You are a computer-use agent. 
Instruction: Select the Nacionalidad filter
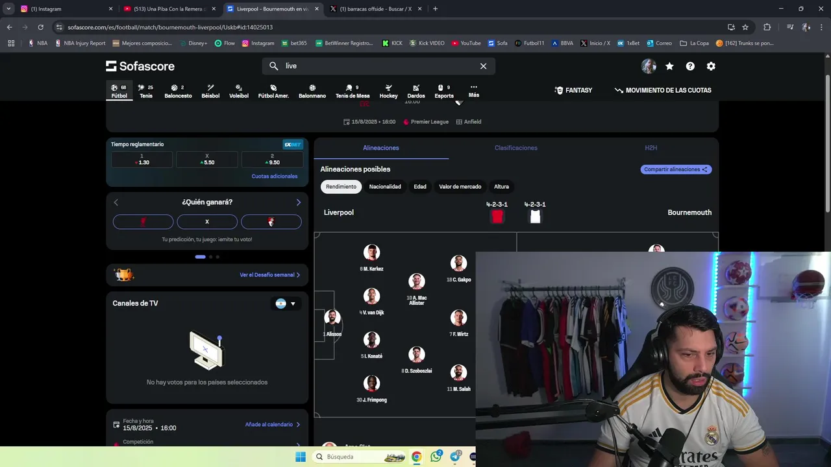385,187
